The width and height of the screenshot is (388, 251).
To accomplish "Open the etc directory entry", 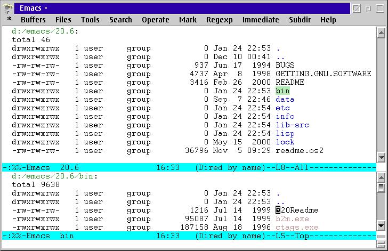I will click(282, 108).
